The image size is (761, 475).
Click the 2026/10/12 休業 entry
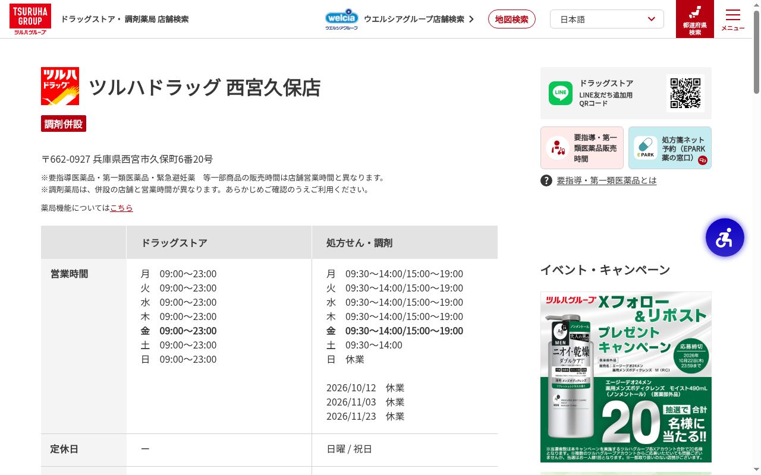pos(365,388)
